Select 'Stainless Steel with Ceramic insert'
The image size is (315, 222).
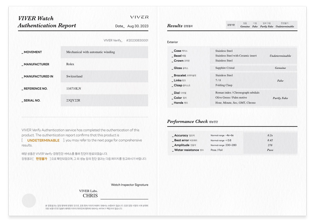pos(236,56)
